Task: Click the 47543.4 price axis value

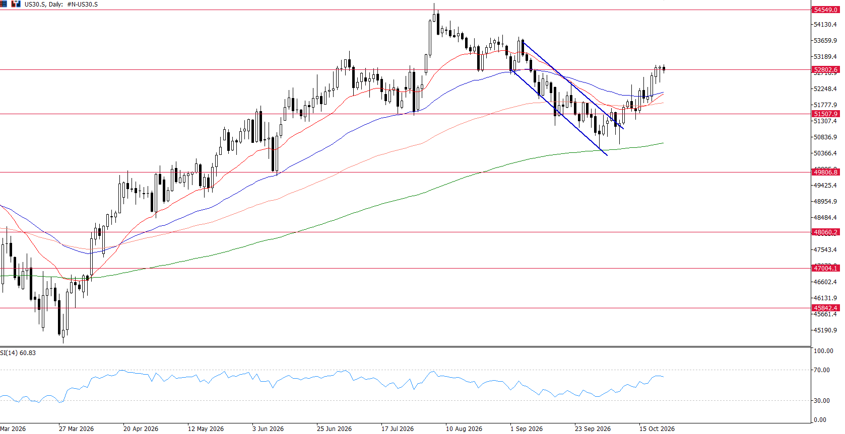Action: click(x=825, y=250)
